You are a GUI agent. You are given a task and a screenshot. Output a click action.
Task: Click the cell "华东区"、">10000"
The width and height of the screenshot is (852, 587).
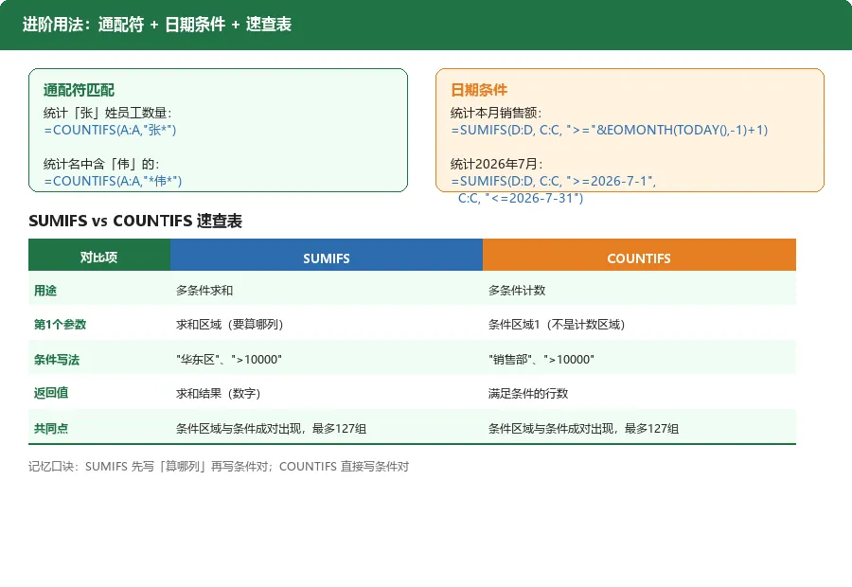pyautogui.click(x=229, y=359)
